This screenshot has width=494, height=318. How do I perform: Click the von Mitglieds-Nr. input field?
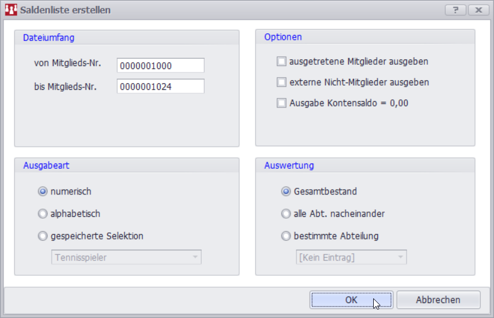[x=161, y=65]
